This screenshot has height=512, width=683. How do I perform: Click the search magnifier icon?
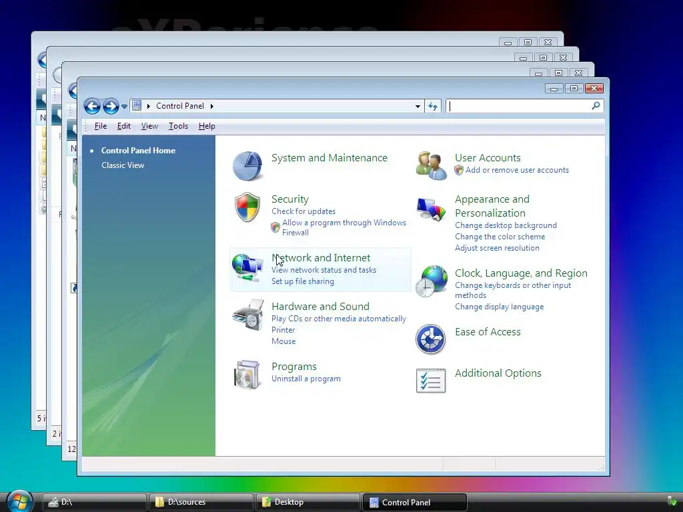(x=596, y=105)
